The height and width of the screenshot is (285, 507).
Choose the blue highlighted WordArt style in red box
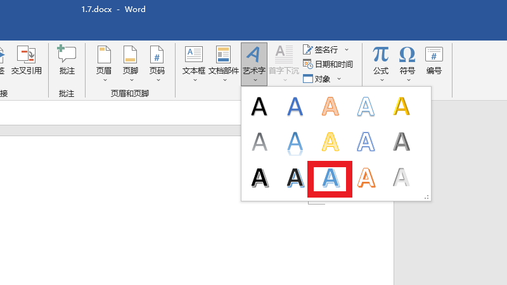[330, 179]
